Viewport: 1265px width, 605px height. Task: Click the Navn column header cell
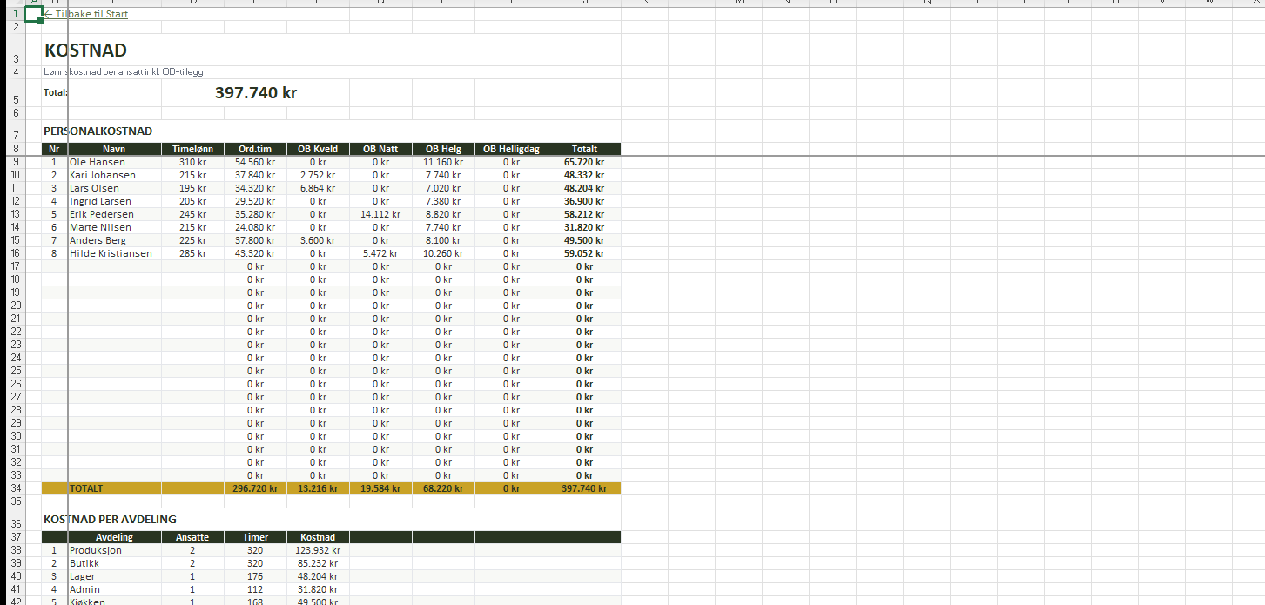click(x=114, y=149)
